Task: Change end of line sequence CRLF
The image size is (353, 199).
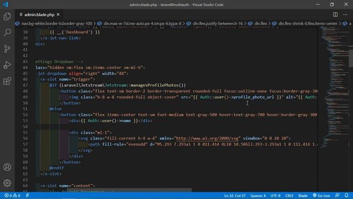Action: click(x=289, y=196)
